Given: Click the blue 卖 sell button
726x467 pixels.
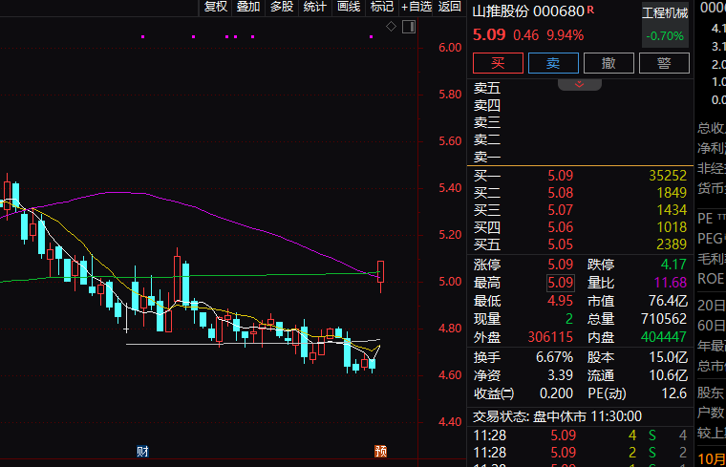Looking at the screenshot, I should (x=553, y=63).
